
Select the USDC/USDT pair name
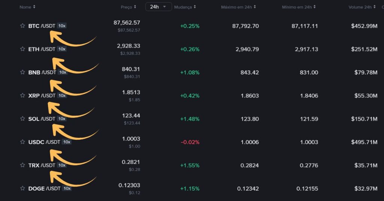44,142
